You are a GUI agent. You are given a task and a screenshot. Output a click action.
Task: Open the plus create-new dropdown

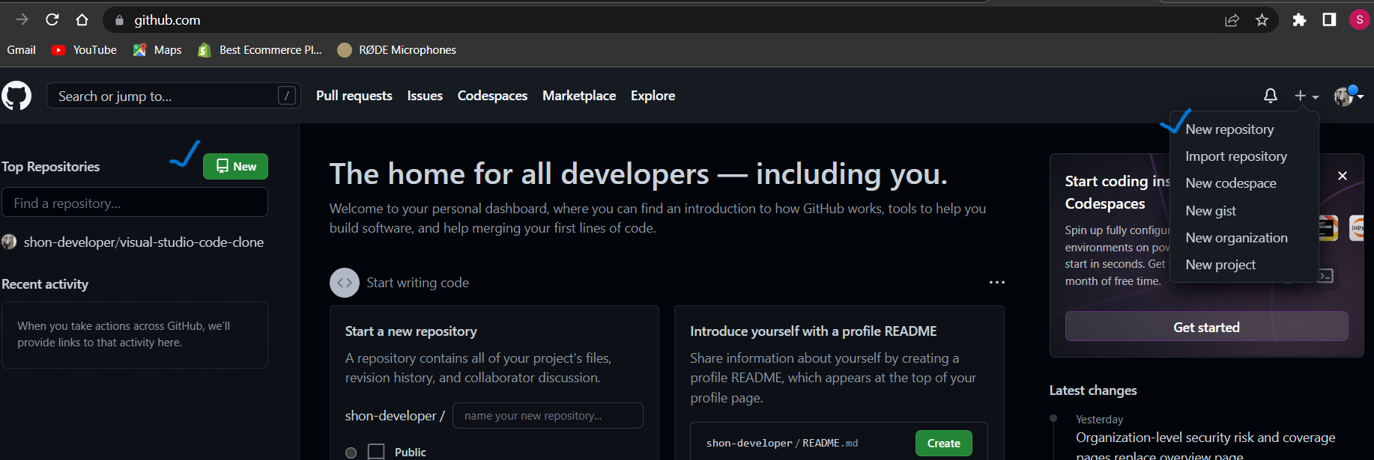coord(1306,96)
